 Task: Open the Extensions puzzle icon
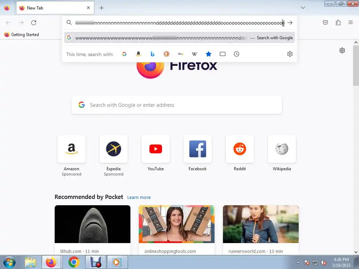[x=338, y=22]
